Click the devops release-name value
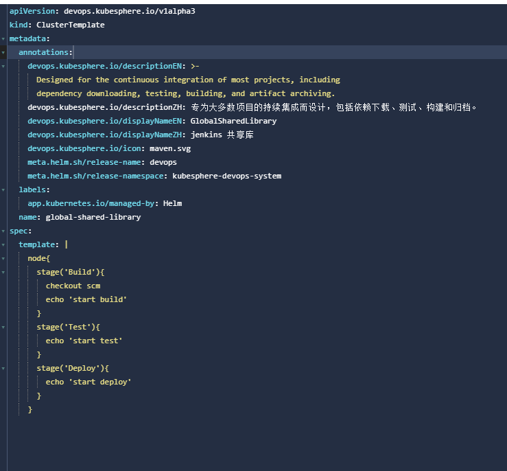The width and height of the screenshot is (507, 471). [x=163, y=163]
